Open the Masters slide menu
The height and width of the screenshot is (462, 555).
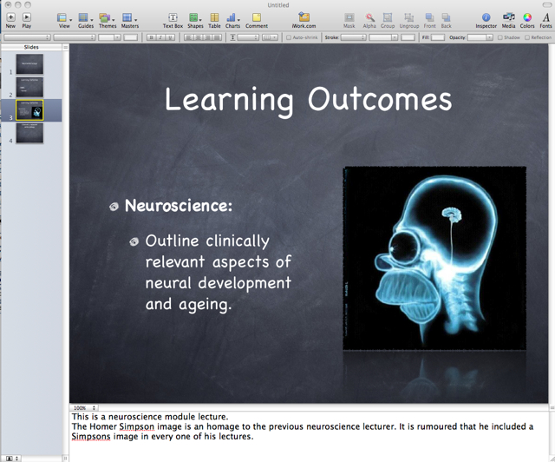[129, 20]
